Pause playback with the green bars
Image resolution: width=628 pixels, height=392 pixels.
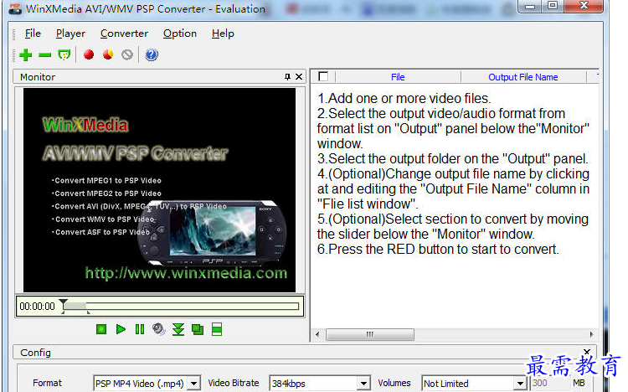[139, 329]
